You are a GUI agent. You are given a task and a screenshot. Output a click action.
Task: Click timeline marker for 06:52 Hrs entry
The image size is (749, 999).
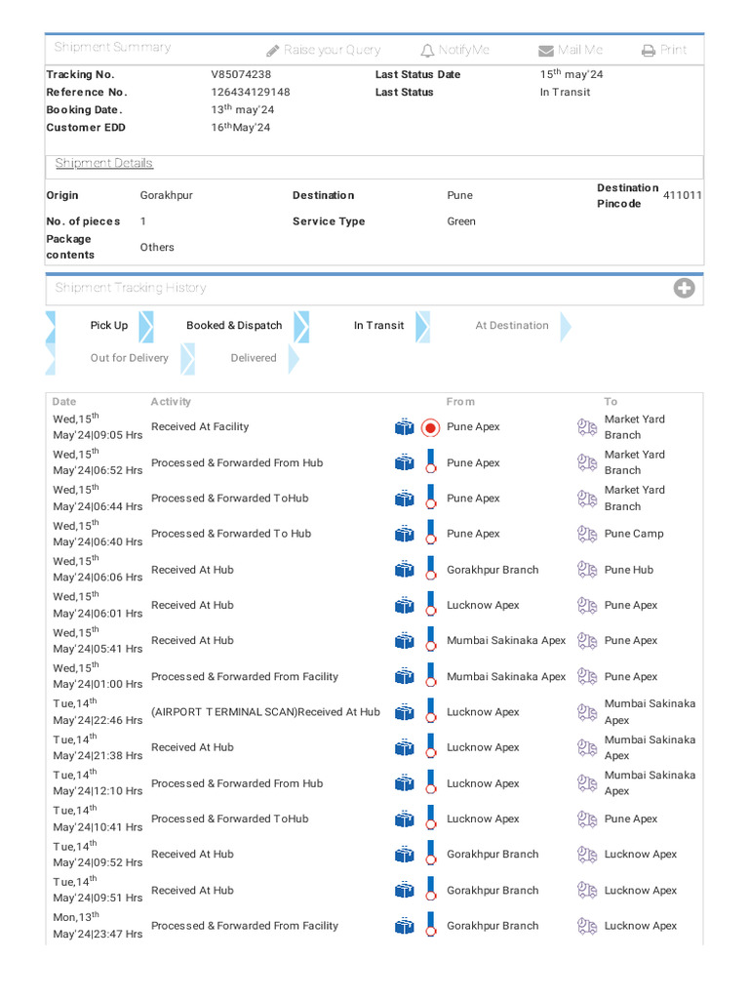[x=430, y=463]
